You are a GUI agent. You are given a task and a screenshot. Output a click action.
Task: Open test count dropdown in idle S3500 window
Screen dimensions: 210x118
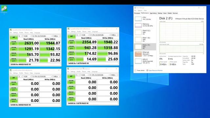(20, 76)
